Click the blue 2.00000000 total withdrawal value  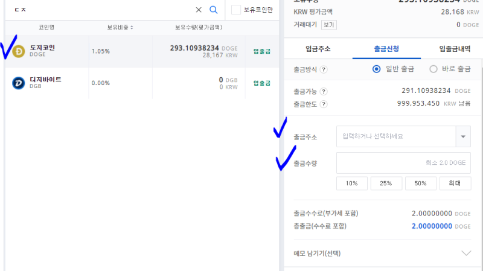(x=432, y=226)
